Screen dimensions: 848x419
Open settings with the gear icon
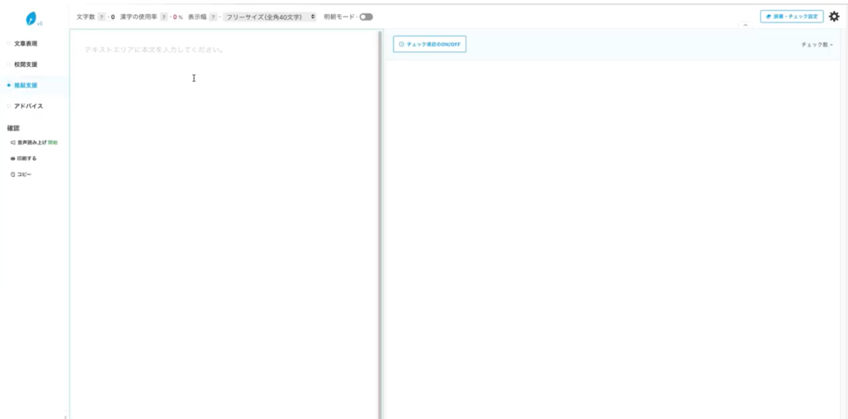834,17
